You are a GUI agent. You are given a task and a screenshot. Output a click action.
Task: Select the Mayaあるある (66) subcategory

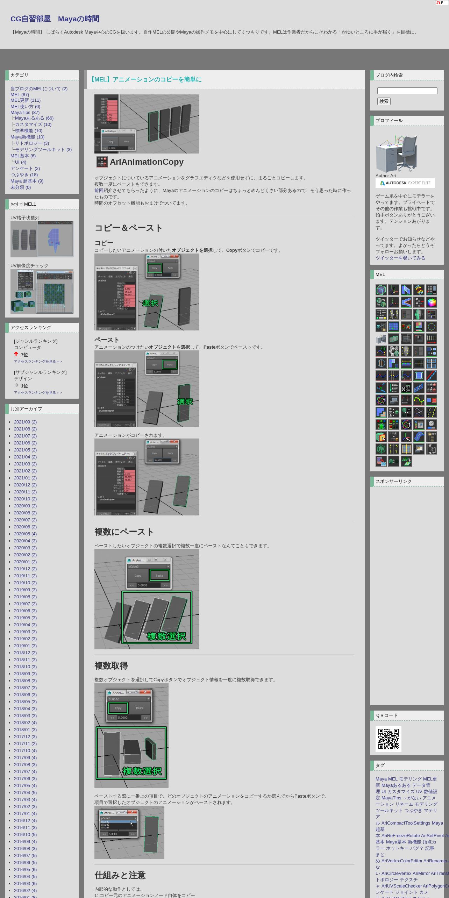click(34, 118)
